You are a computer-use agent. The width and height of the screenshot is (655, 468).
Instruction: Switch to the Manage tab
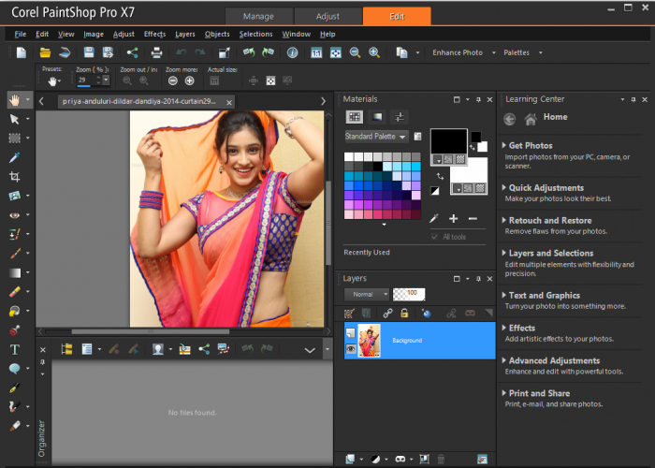click(258, 16)
